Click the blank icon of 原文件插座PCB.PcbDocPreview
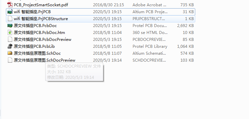The image size is (249, 119). [x=10, y=39]
